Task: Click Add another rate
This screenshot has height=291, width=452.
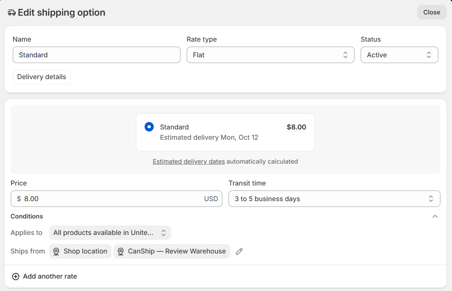Action: [x=44, y=276]
